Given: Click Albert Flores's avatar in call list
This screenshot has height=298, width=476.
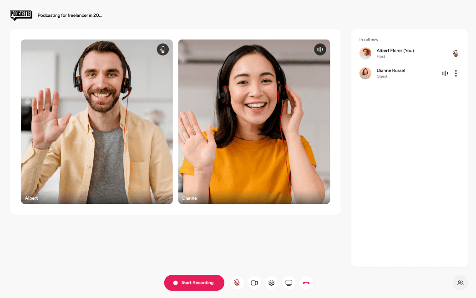Looking at the screenshot, I should coord(365,53).
